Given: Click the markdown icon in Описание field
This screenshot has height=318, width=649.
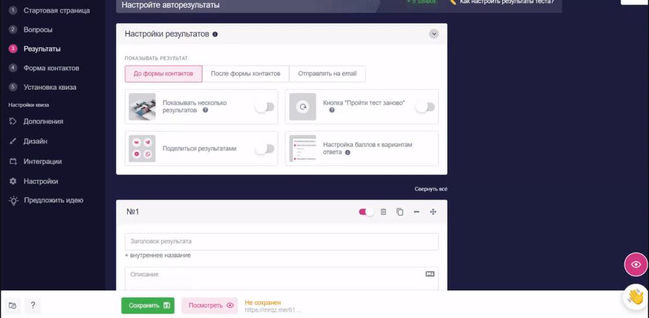Looking at the screenshot, I should pos(430,274).
